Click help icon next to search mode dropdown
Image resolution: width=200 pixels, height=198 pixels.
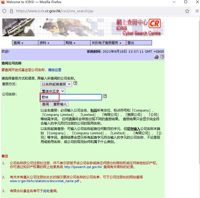pos(75,83)
